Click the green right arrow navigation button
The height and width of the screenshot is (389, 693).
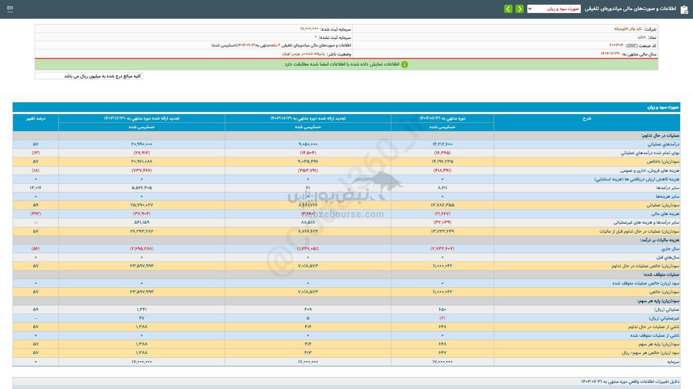point(519,9)
